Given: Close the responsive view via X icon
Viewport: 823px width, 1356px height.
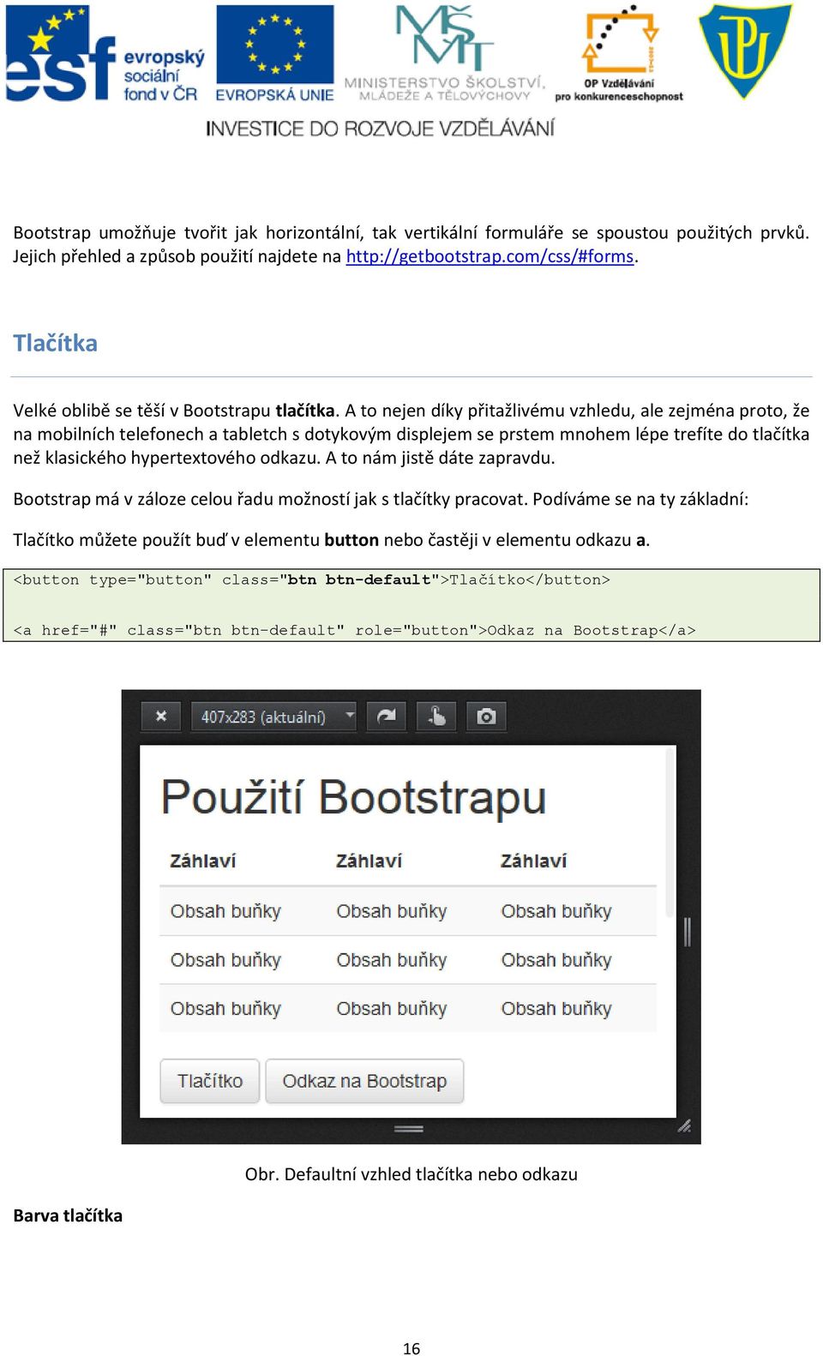Looking at the screenshot, I should (x=160, y=716).
